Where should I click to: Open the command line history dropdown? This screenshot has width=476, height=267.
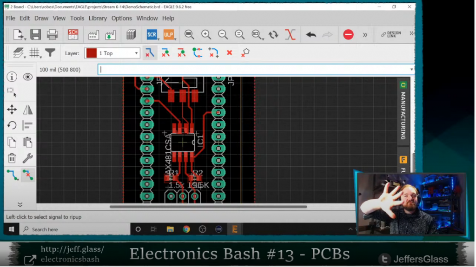(x=411, y=70)
